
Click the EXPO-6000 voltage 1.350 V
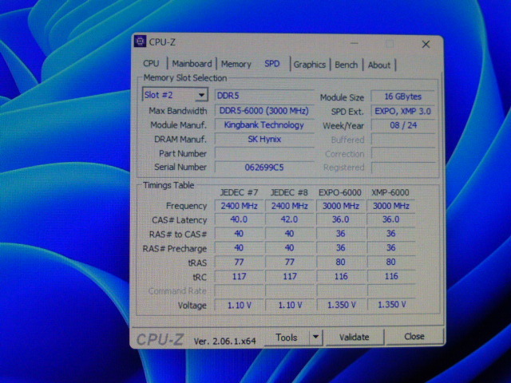[341, 305]
